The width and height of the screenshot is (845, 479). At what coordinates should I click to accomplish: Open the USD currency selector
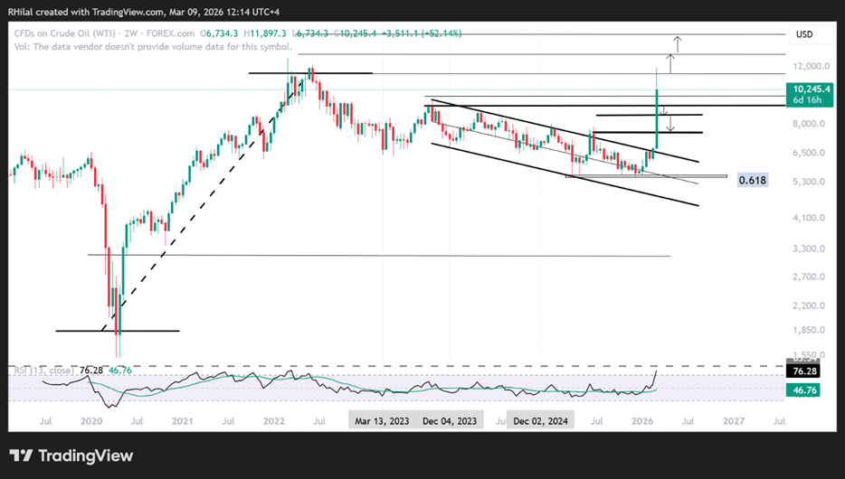804,34
